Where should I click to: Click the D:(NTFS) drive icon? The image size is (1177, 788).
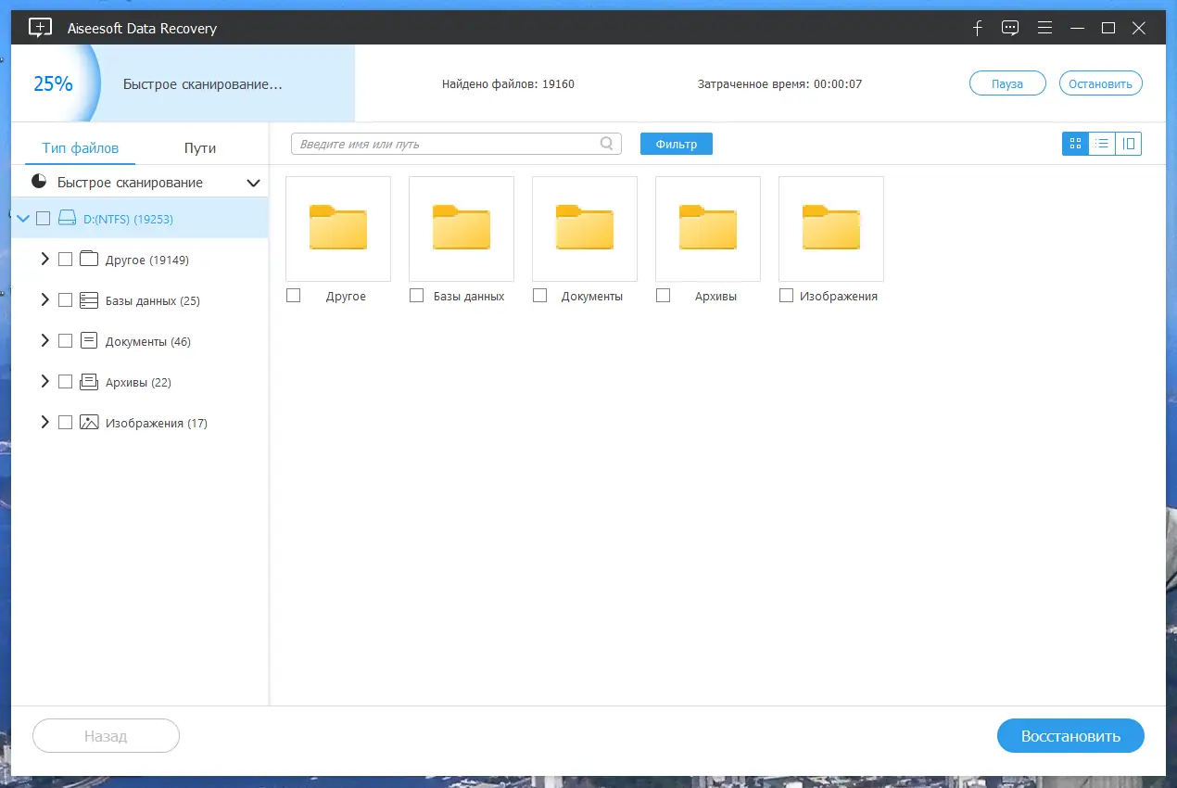click(68, 219)
